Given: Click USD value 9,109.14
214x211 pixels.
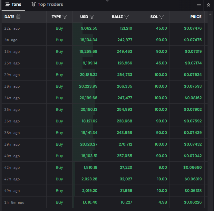Looking at the screenshot, I should click(x=90, y=63).
